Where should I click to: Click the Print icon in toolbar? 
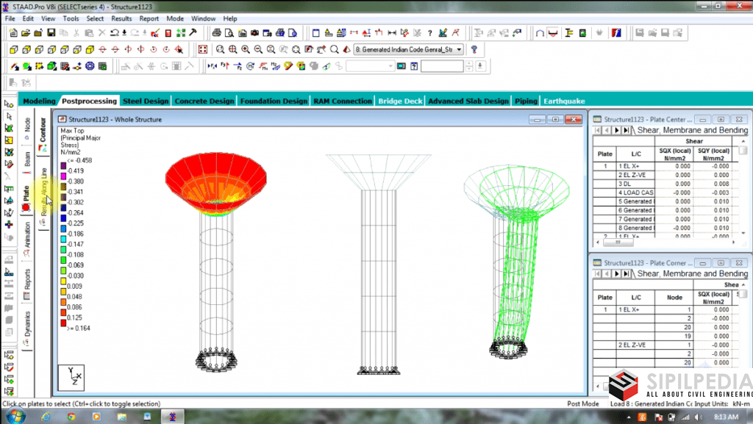(x=217, y=33)
